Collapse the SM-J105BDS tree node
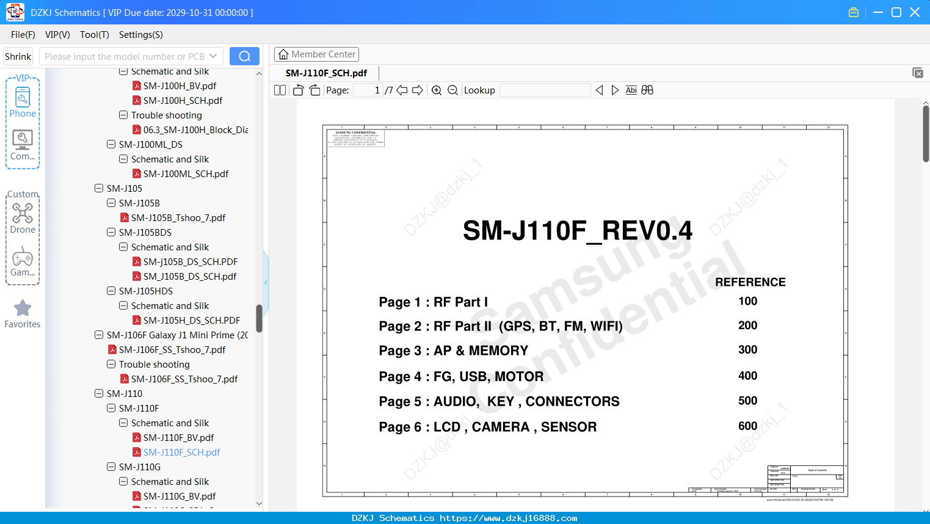 [111, 232]
